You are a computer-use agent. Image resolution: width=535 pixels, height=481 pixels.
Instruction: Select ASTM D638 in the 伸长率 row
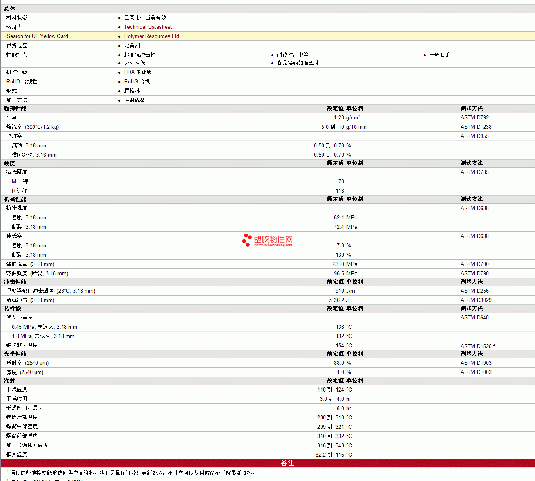click(x=475, y=236)
